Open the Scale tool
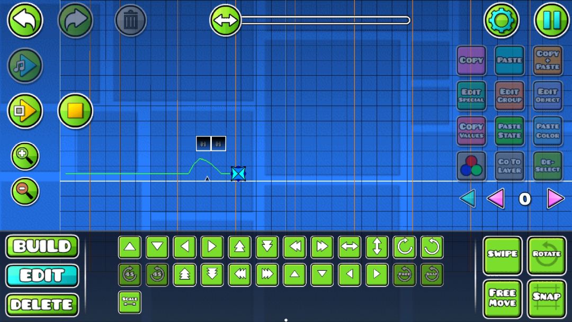 click(x=130, y=302)
